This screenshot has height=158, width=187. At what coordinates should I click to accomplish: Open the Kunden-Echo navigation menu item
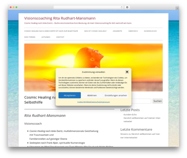pos(150,31)
